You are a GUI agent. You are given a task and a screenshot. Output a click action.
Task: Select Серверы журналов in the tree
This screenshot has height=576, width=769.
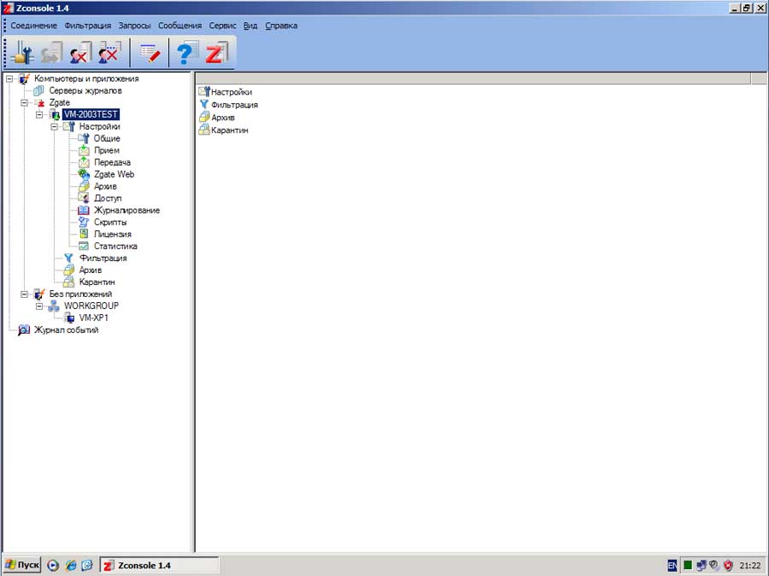pos(85,90)
